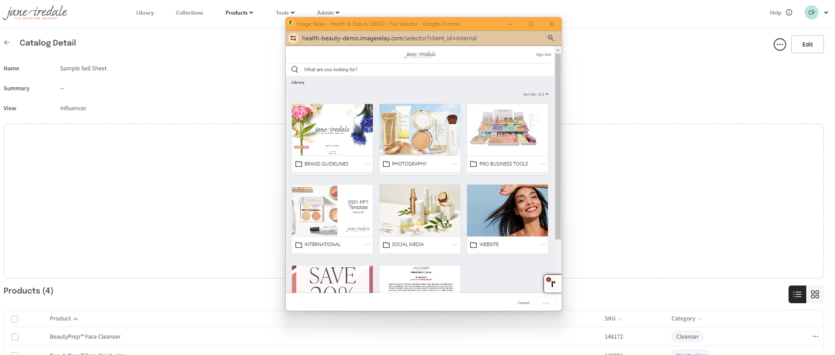Expand the Admin dropdown menu

(328, 12)
